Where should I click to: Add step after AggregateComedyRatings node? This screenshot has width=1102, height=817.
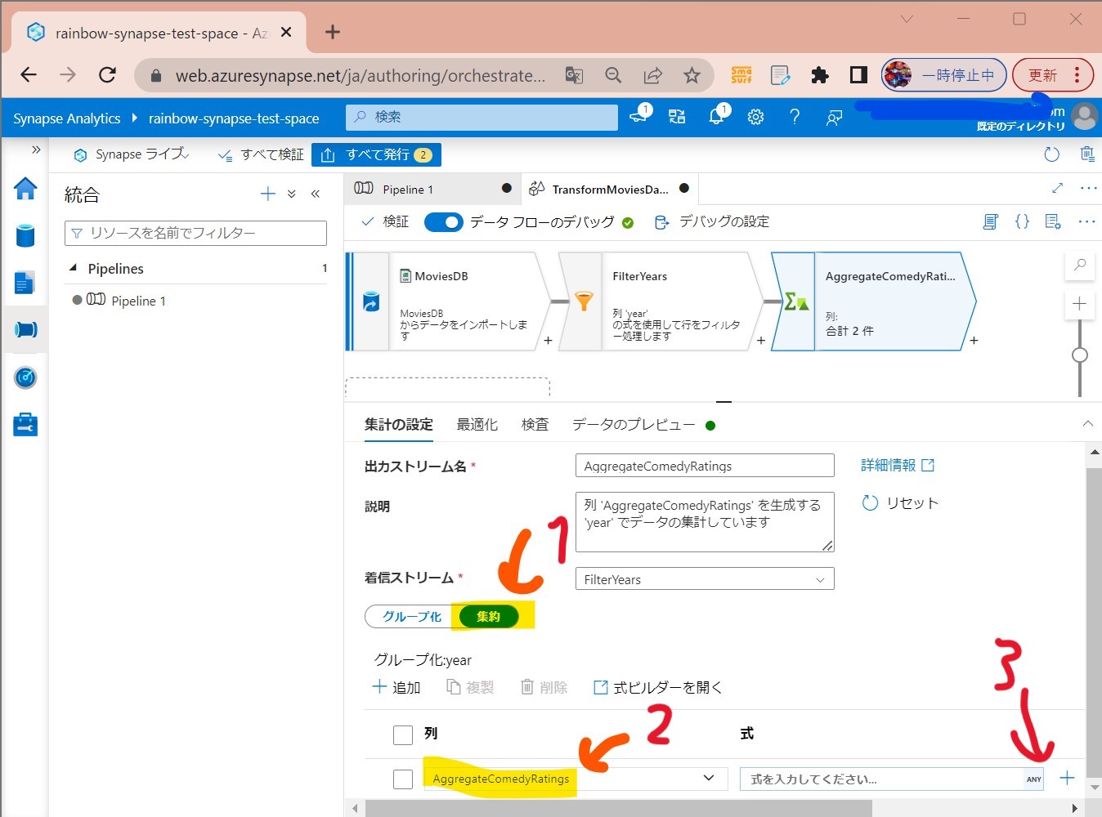pyautogui.click(x=974, y=341)
